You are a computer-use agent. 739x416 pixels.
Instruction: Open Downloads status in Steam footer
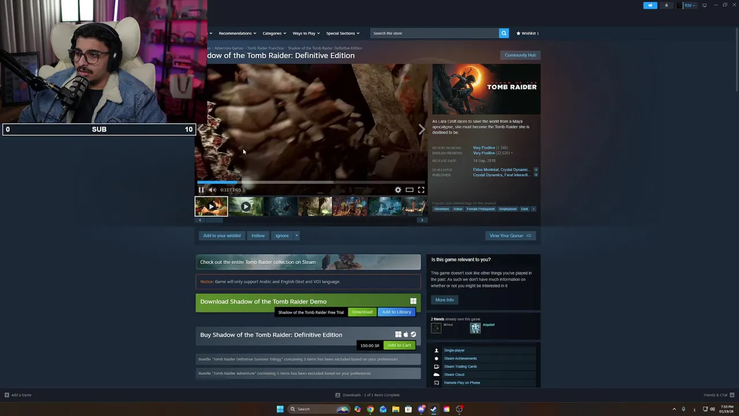pyautogui.click(x=367, y=395)
